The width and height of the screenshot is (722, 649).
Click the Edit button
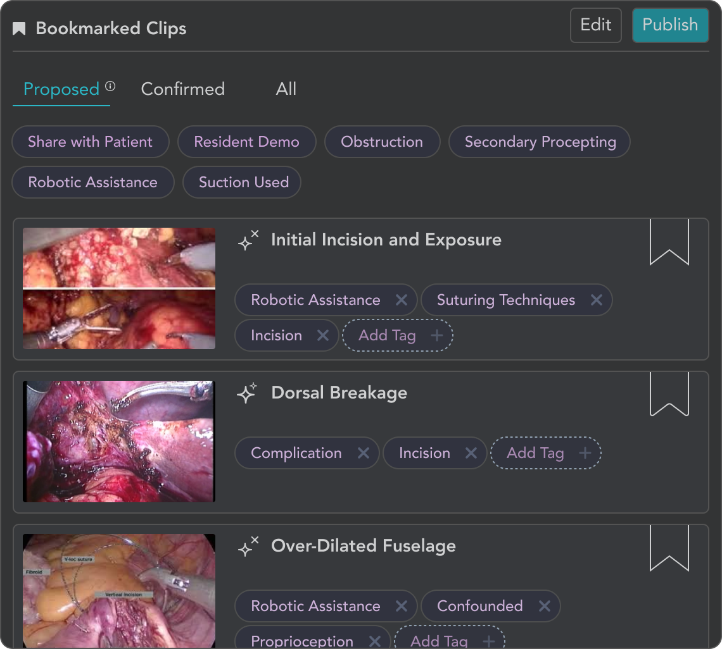[596, 25]
